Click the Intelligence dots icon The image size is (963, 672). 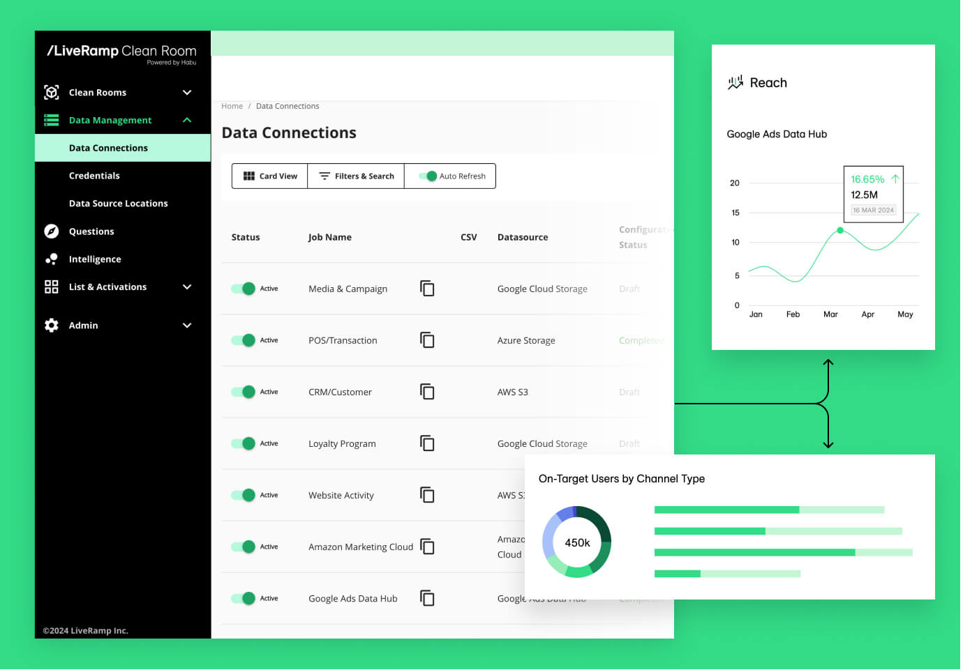(52, 259)
